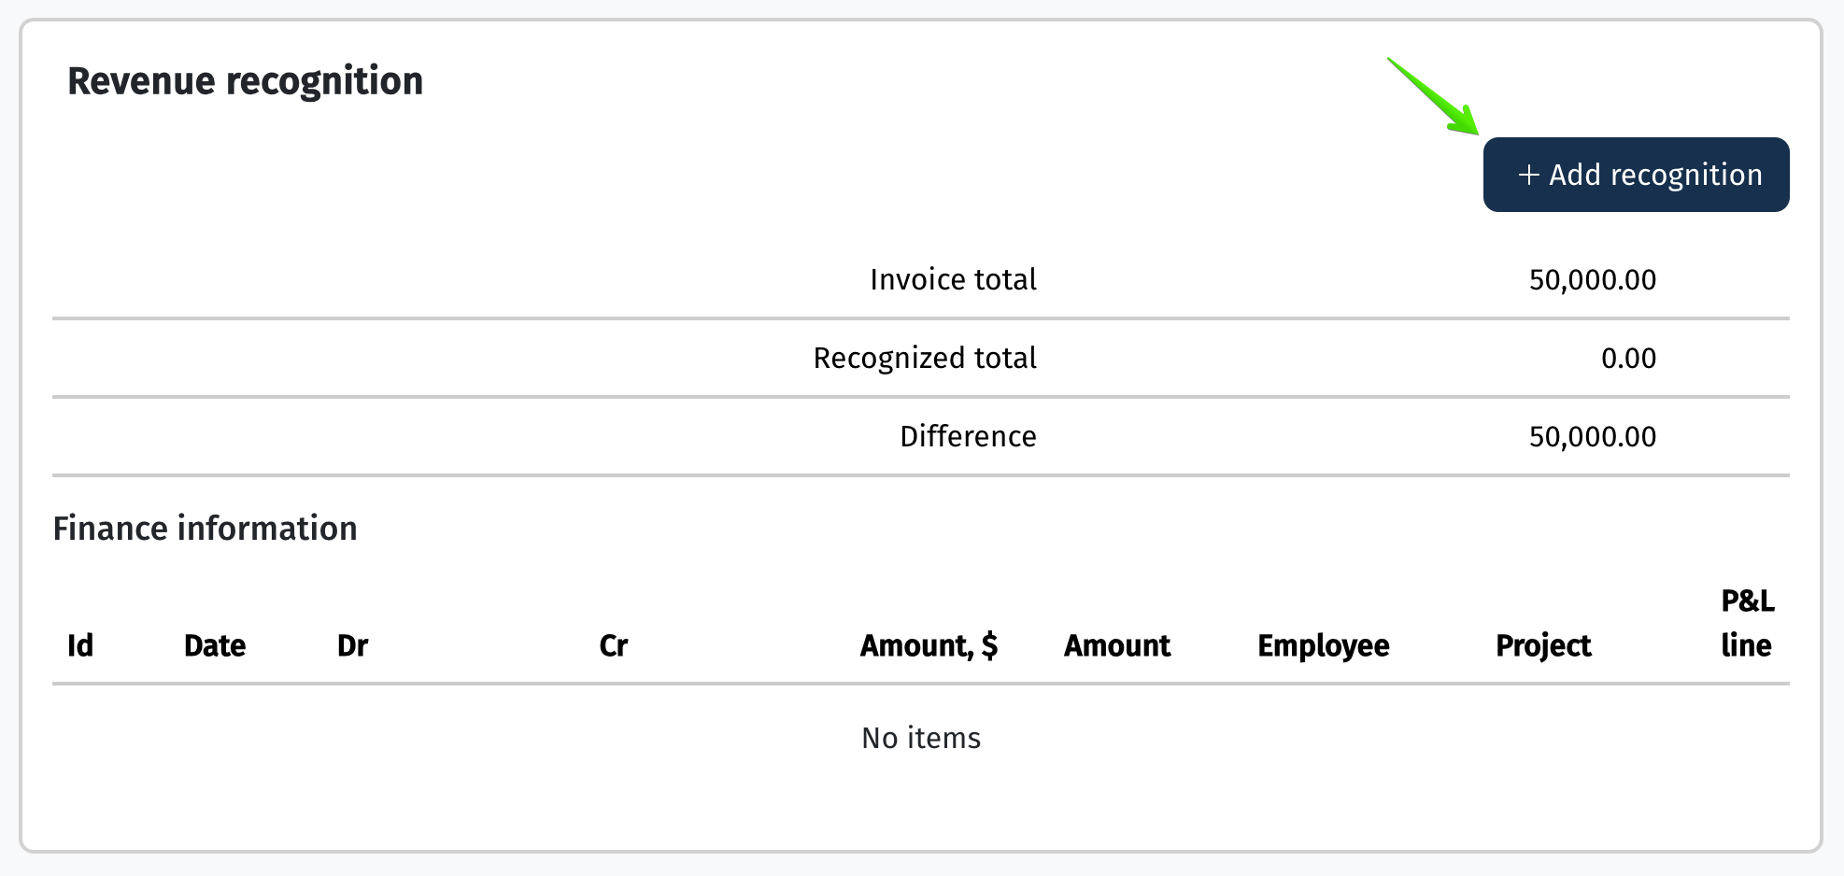Click the Dr column header
1844x876 pixels.
(352, 645)
